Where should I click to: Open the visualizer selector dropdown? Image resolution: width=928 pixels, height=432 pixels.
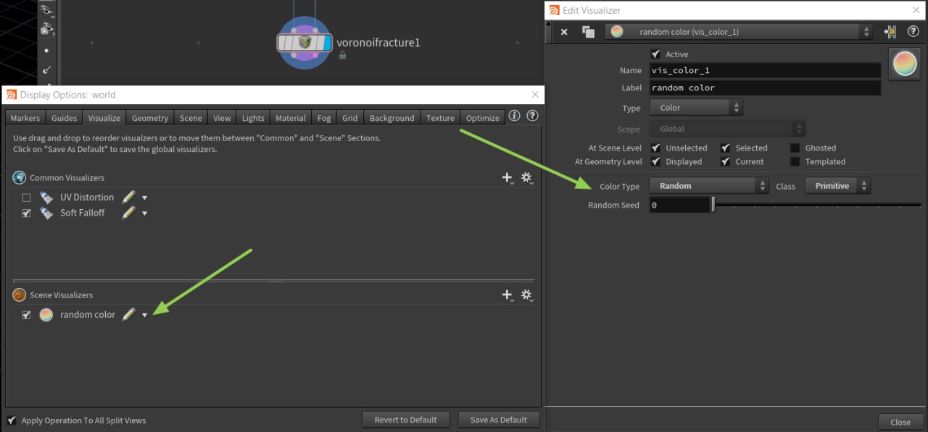[x=739, y=32]
